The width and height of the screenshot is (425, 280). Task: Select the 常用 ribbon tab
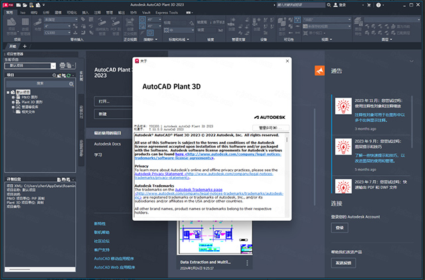pos(9,13)
